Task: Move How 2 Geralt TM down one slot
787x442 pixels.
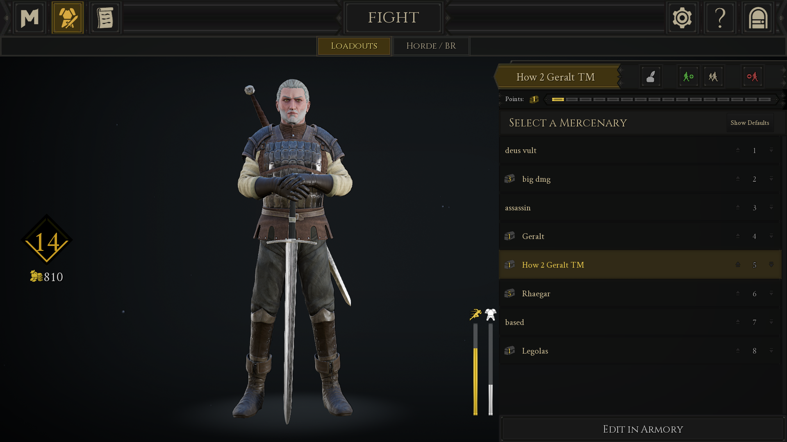Action: [771, 265]
